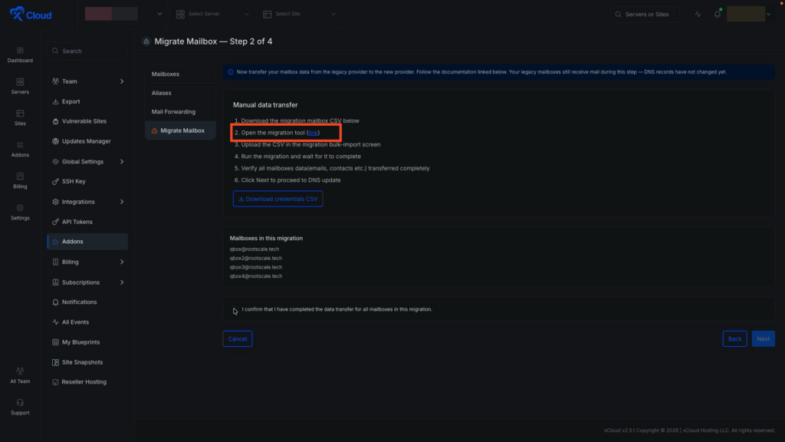Click mailbox qbox4@rootscale.tech
Viewport: 785px width, 442px height.
(x=256, y=276)
